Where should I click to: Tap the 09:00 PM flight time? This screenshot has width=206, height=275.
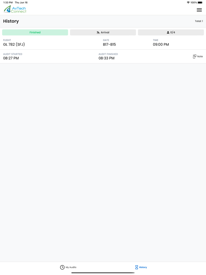tap(161, 44)
